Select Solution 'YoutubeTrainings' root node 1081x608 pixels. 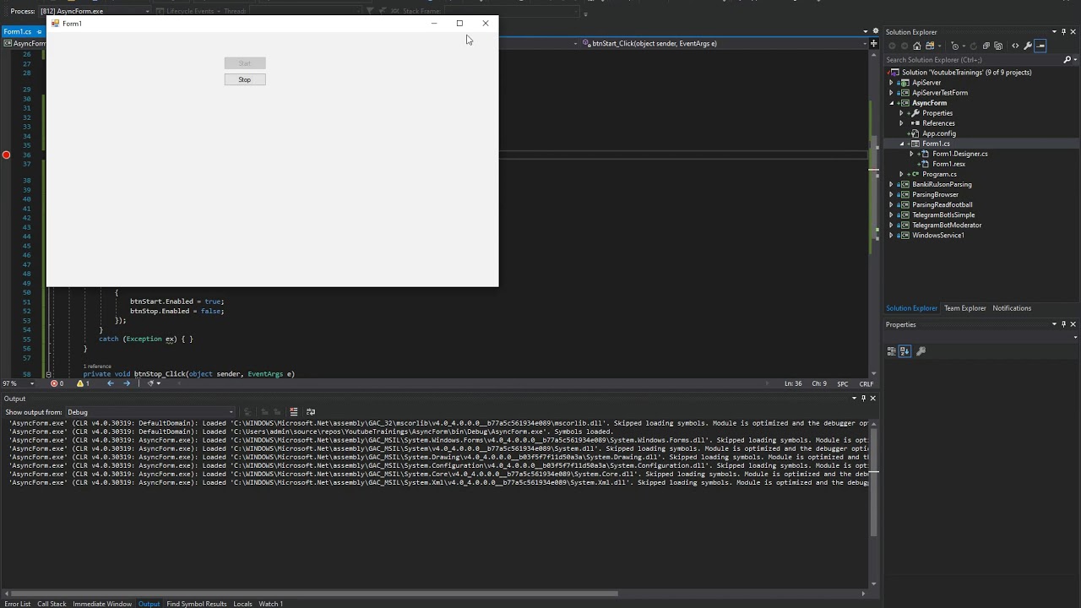coord(966,73)
